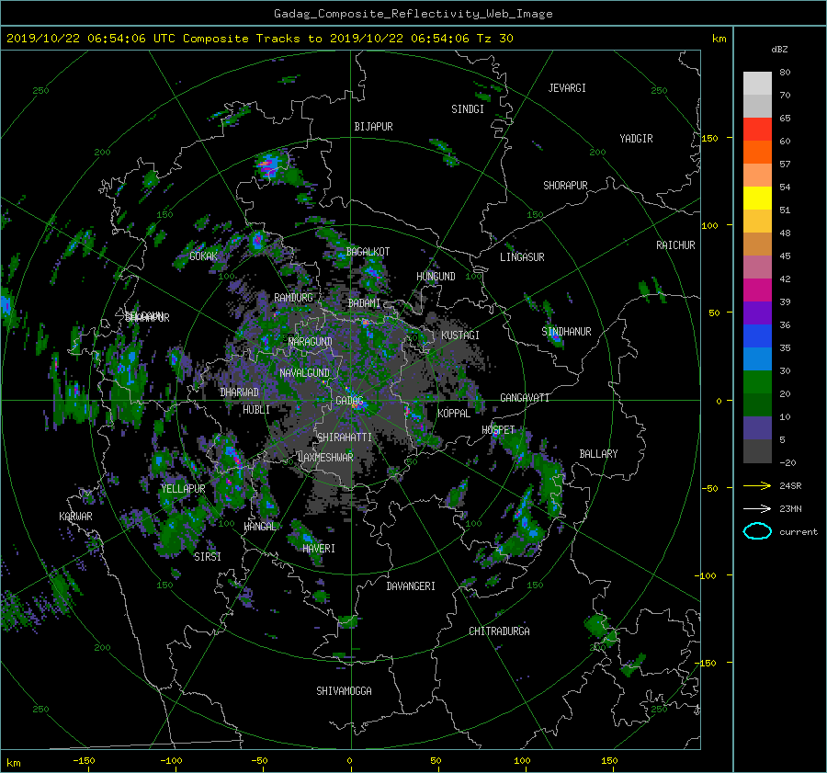Click the SHORAPUR city label
This screenshot has height=773, width=827.
pyautogui.click(x=565, y=186)
